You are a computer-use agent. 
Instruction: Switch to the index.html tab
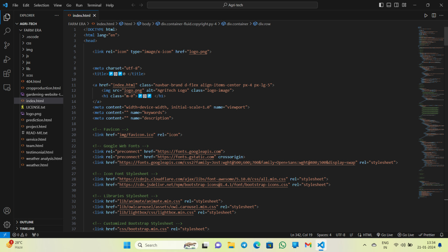pos(81,15)
